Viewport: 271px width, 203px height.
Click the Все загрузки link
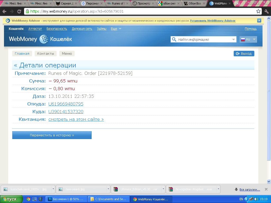[x=250, y=190]
